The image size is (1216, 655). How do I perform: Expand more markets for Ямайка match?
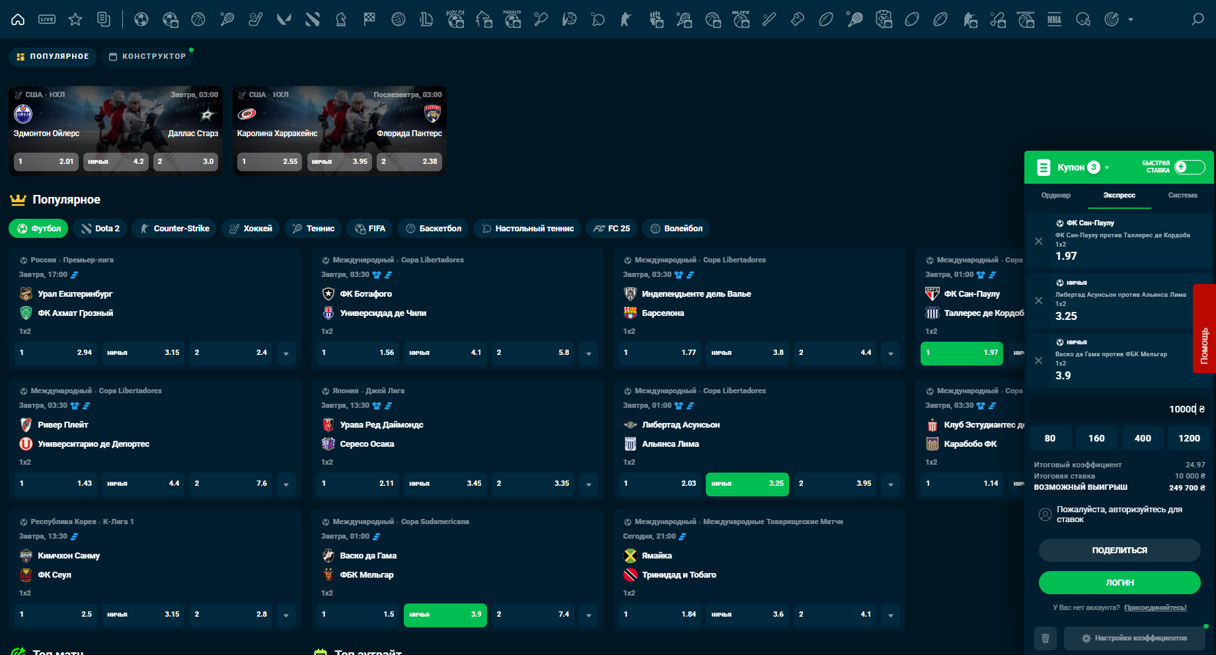click(890, 615)
